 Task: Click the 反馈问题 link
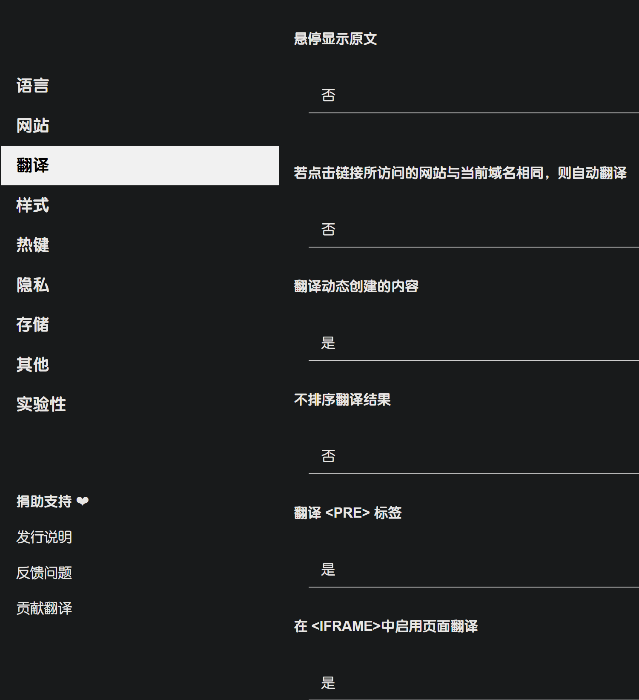[x=44, y=573]
